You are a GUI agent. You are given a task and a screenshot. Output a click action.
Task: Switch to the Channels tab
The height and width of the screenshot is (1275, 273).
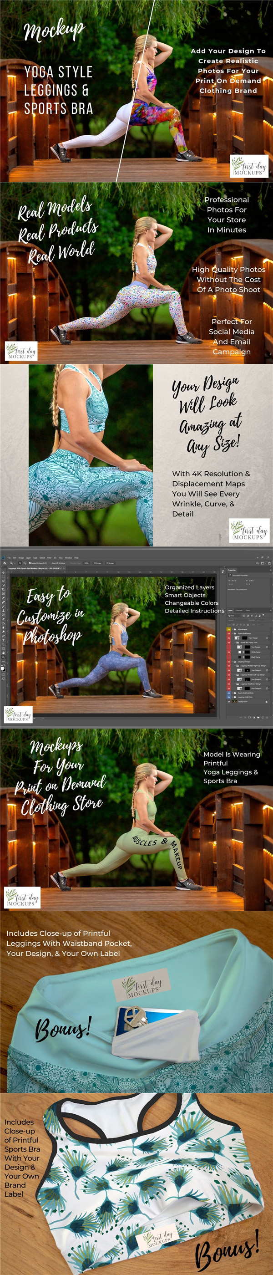coord(239,610)
